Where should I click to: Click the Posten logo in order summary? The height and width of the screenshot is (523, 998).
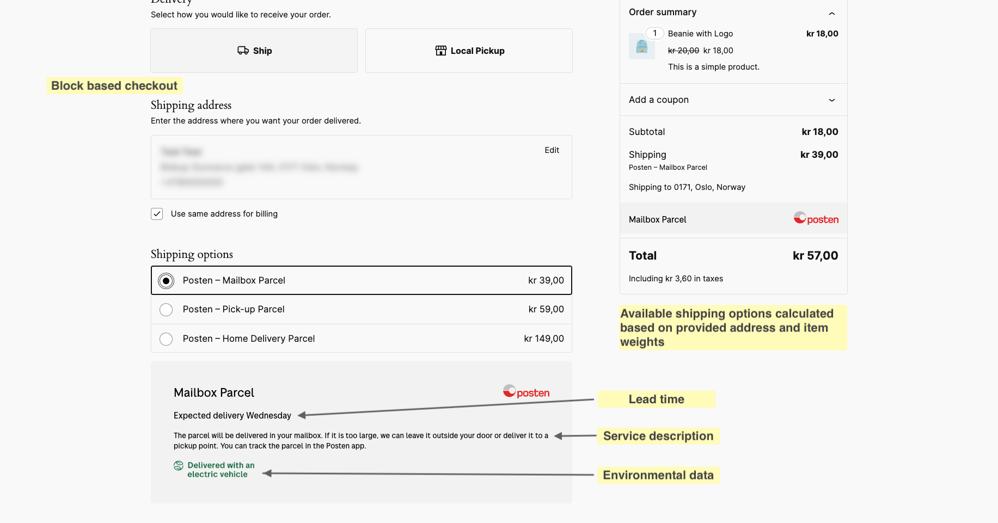point(816,219)
